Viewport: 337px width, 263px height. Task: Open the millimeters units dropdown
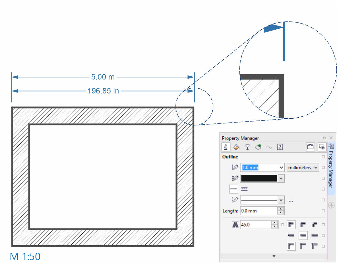[303, 168]
